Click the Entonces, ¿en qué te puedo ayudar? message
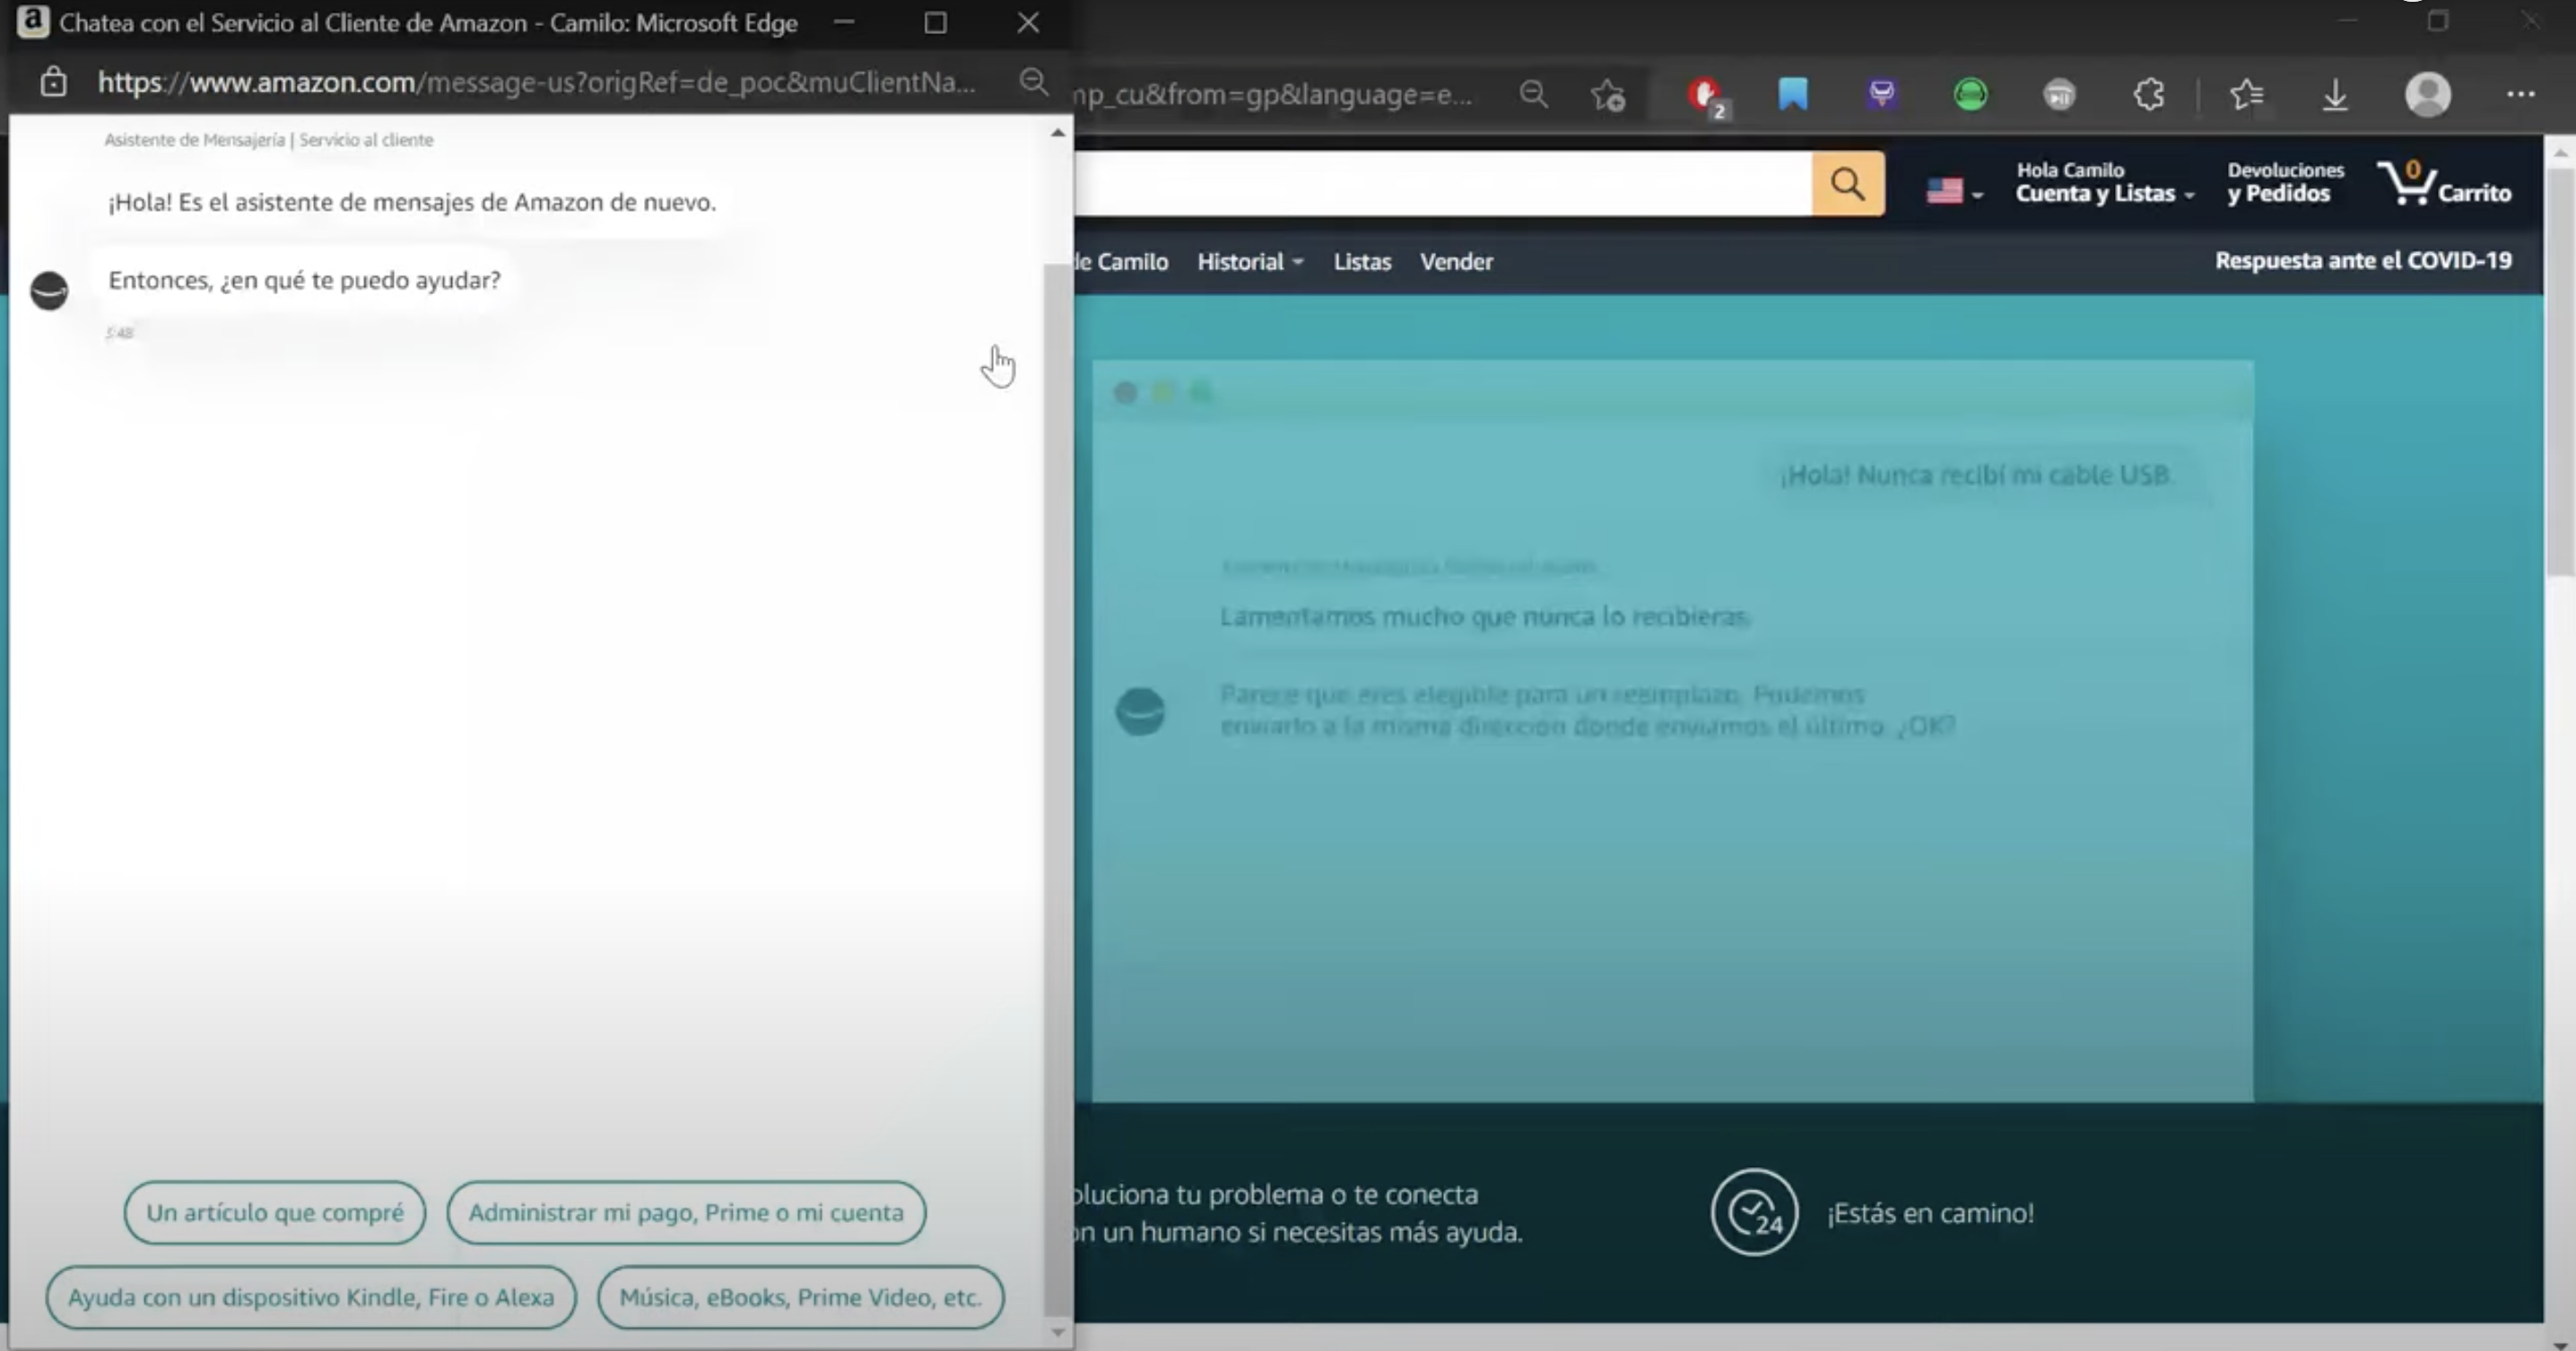 (x=304, y=280)
